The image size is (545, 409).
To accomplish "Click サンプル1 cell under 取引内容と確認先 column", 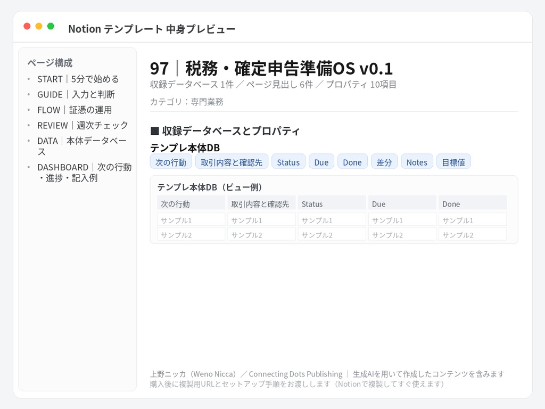I will 262,220.
